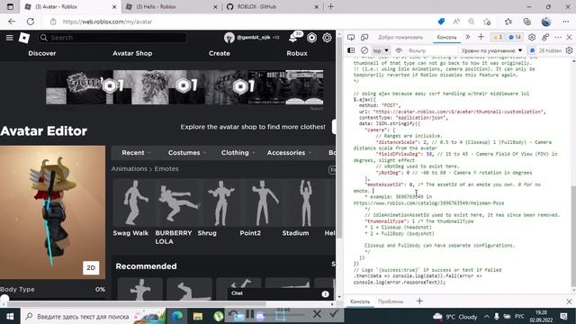Open DevTools more options menu
The width and height of the screenshot is (576, 324).
(558, 37)
